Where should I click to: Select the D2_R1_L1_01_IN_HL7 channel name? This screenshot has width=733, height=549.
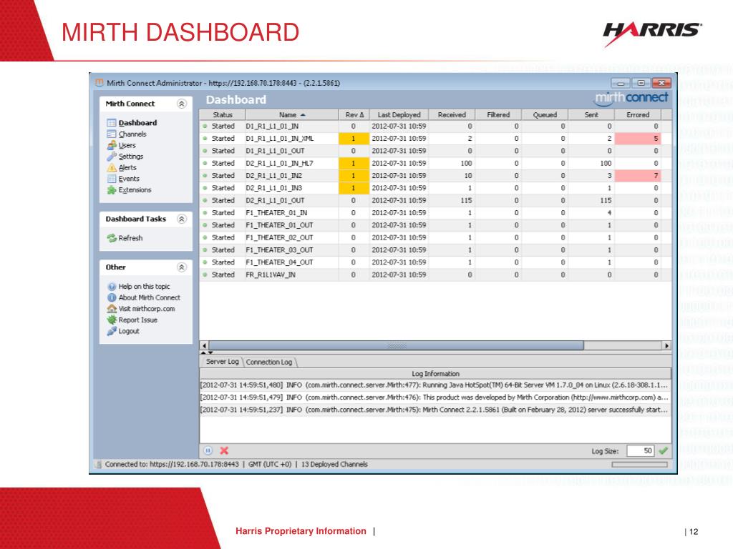coord(280,164)
